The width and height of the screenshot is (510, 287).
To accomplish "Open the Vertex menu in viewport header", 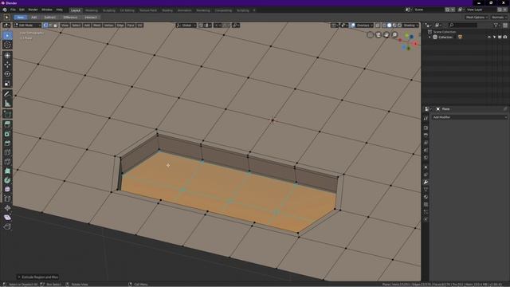I will pos(108,25).
